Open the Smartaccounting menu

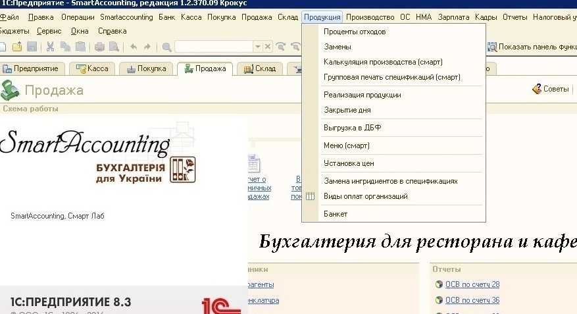(126, 17)
